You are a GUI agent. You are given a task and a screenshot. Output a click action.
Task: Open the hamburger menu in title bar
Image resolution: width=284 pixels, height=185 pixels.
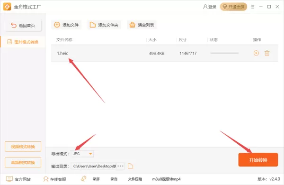(x=253, y=7)
